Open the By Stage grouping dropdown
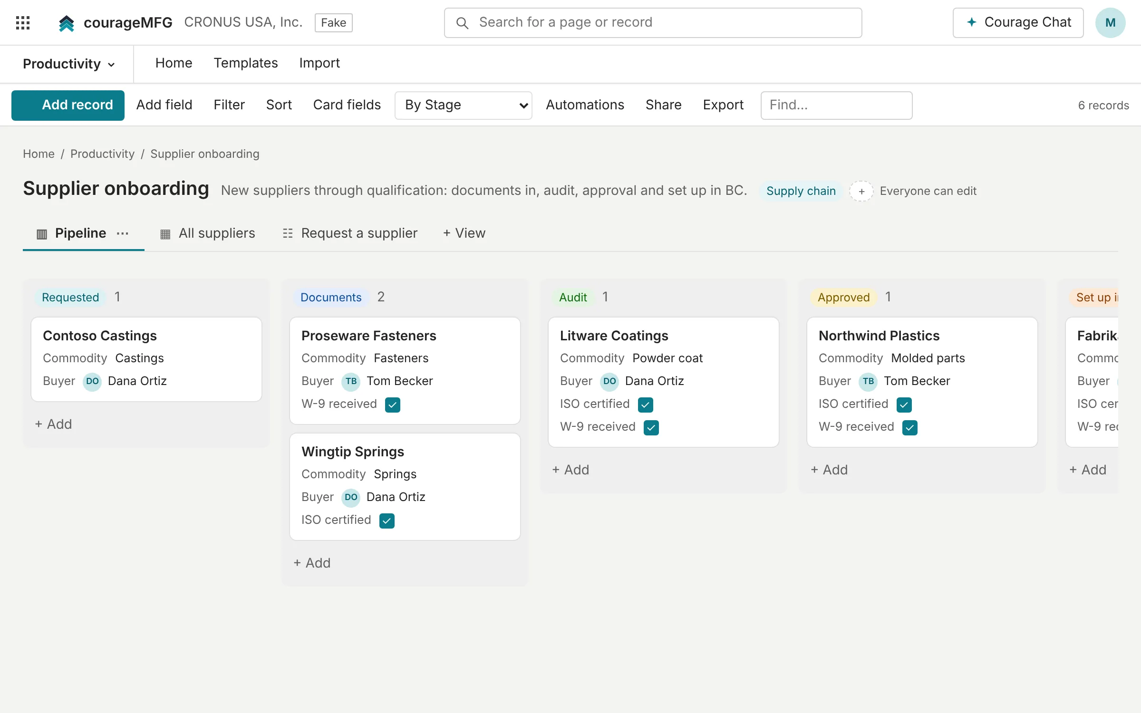 pos(464,105)
